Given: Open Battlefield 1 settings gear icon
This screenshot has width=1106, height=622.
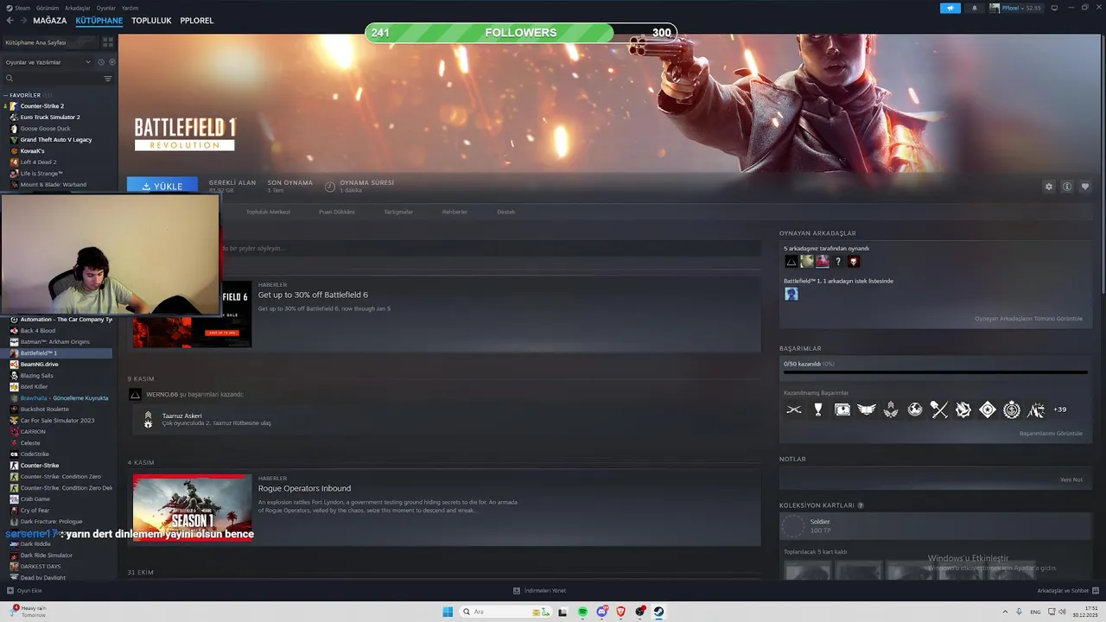Looking at the screenshot, I should (1049, 187).
